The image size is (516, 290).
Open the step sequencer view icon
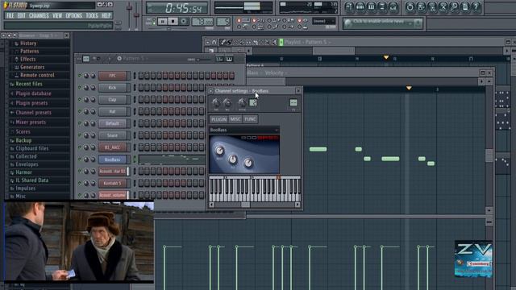pyautogui.click(x=360, y=7)
